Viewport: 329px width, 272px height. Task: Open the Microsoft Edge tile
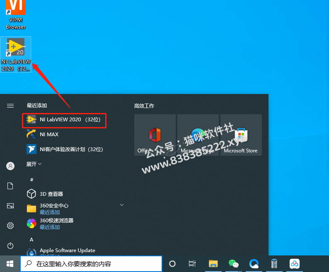pos(198,135)
